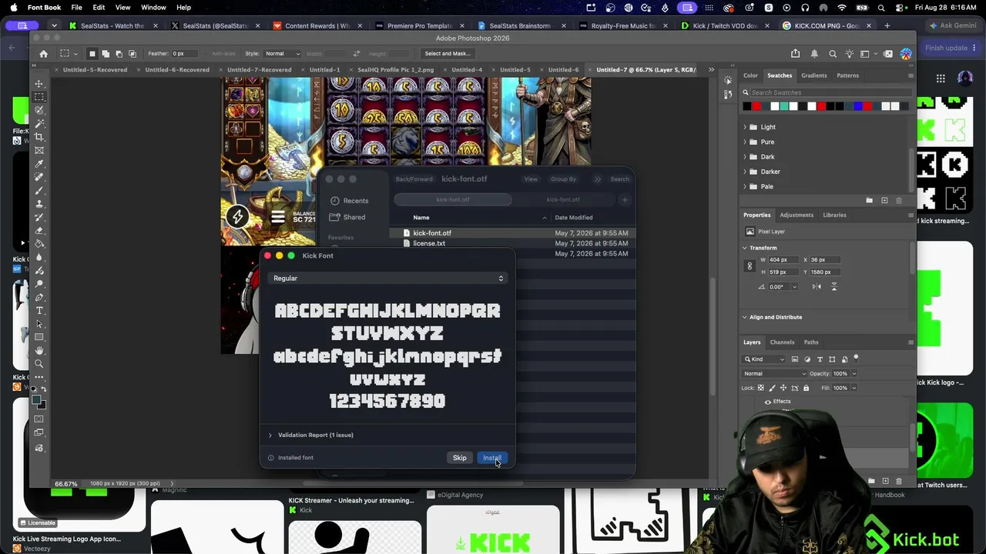The image size is (986, 554).
Task: Select the Spot Healing Brush tool
Action: [39, 177]
